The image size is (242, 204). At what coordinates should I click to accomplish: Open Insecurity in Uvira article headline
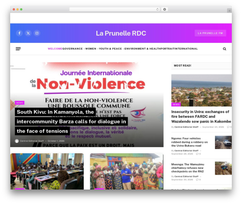pos(201,117)
